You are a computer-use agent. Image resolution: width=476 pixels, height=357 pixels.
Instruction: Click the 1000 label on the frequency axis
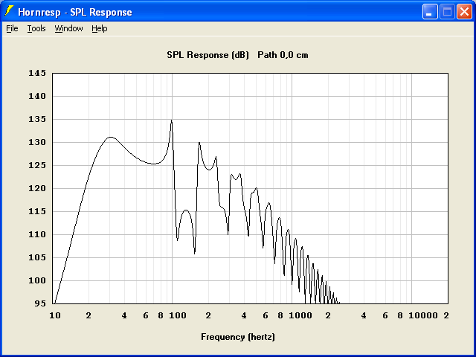(x=300, y=315)
